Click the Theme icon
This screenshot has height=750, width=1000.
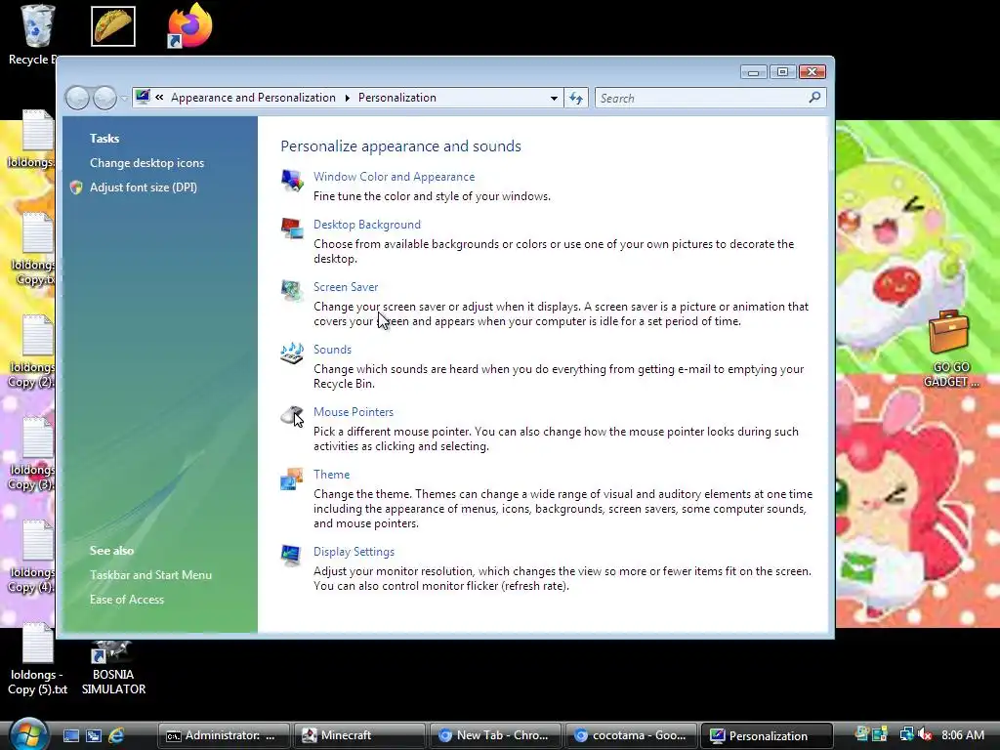click(292, 479)
